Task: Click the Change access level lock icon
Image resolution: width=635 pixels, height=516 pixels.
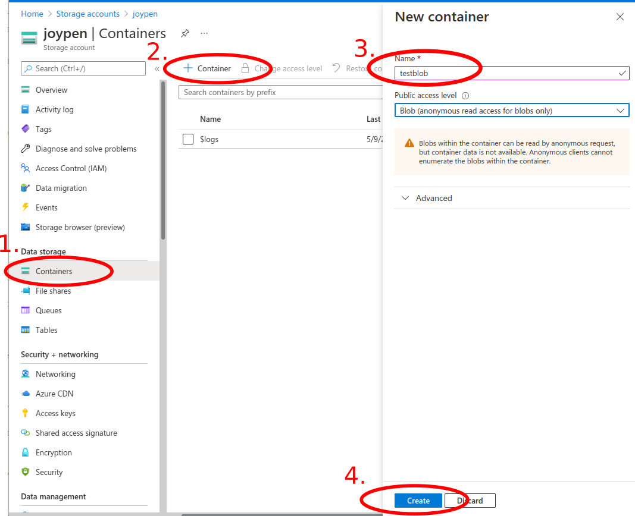Action: [245, 68]
